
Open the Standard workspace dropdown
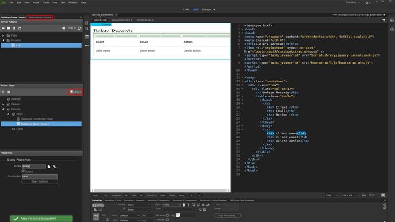[x=353, y=2]
